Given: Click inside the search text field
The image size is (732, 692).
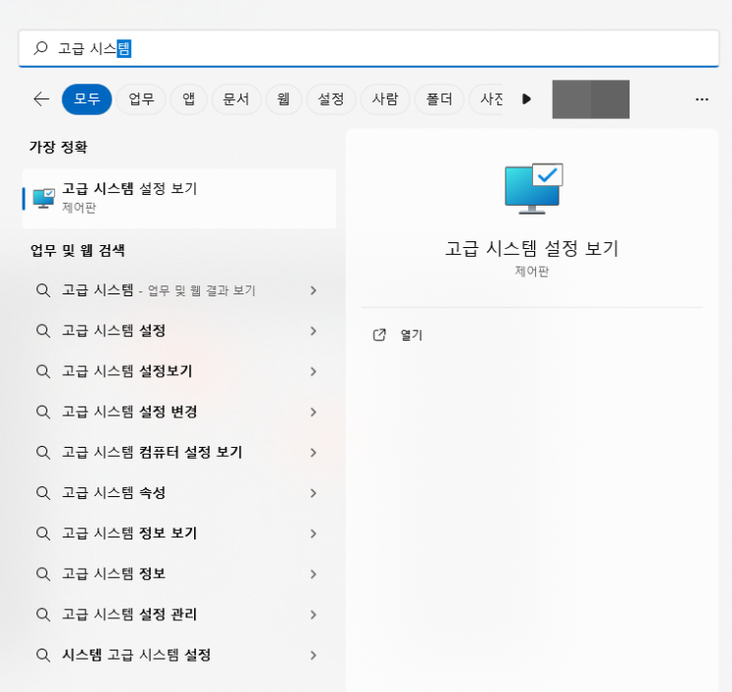Looking at the screenshot, I should click(x=368, y=48).
